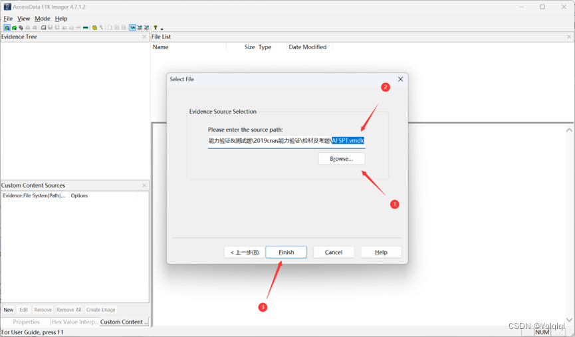
Task: Click Cancel in Select File dialog
Action: (x=334, y=253)
